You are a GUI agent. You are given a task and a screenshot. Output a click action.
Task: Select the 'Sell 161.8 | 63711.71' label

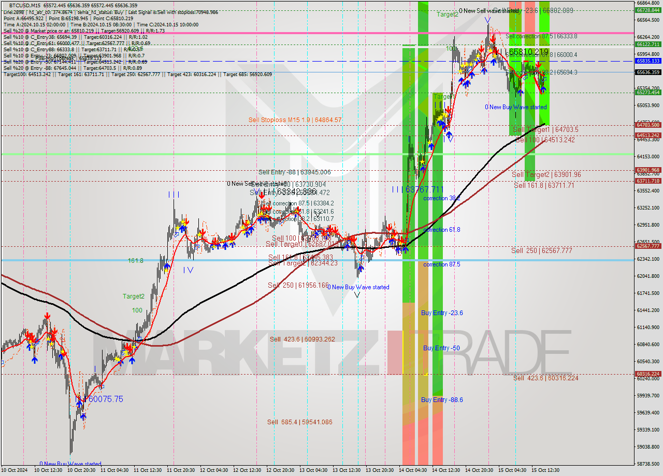(544, 185)
